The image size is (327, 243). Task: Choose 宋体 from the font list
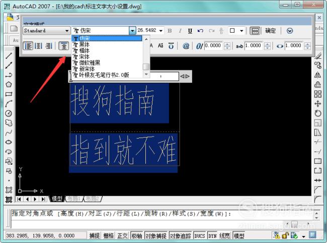[107, 56]
